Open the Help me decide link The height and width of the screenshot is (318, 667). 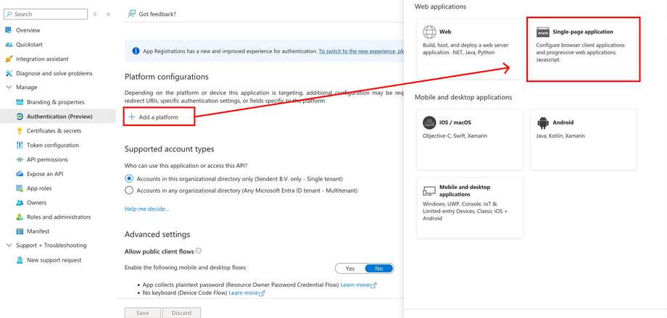click(x=146, y=209)
